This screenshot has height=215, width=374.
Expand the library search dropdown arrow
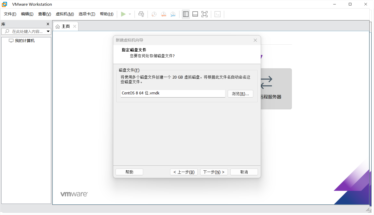(x=48, y=31)
